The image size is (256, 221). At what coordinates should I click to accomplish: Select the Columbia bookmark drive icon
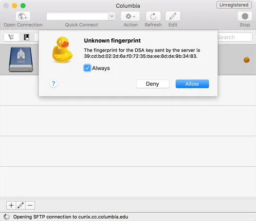(21, 59)
